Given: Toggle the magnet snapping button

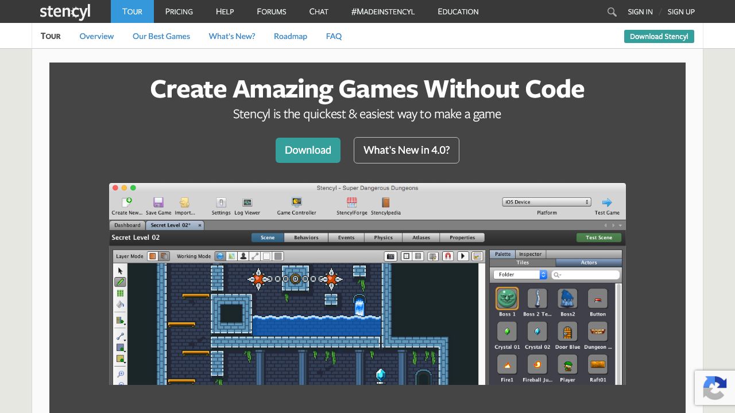Looking at the screenshot, I should [x=448, y=256].
